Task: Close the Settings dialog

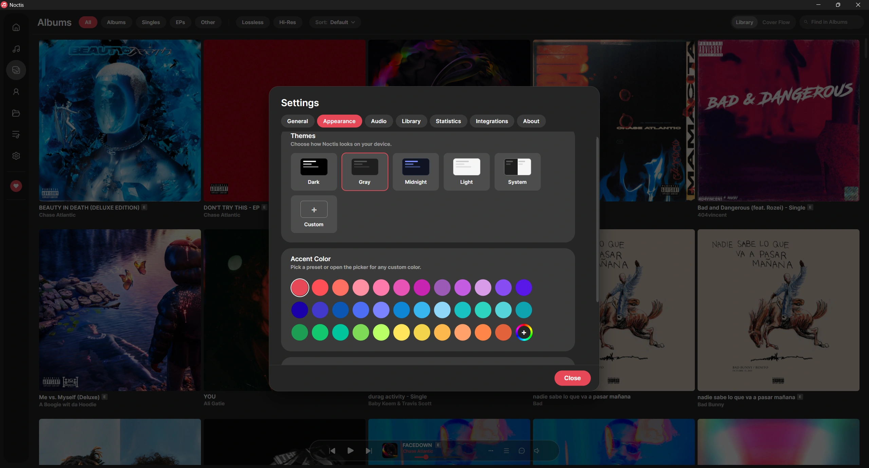Action: point(572,378)
